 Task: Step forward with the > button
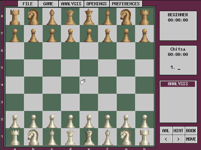tap(178, 139)
